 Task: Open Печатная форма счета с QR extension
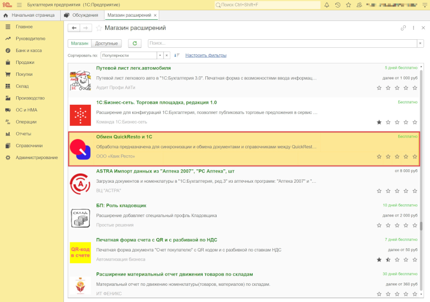[x=156, y=240]
